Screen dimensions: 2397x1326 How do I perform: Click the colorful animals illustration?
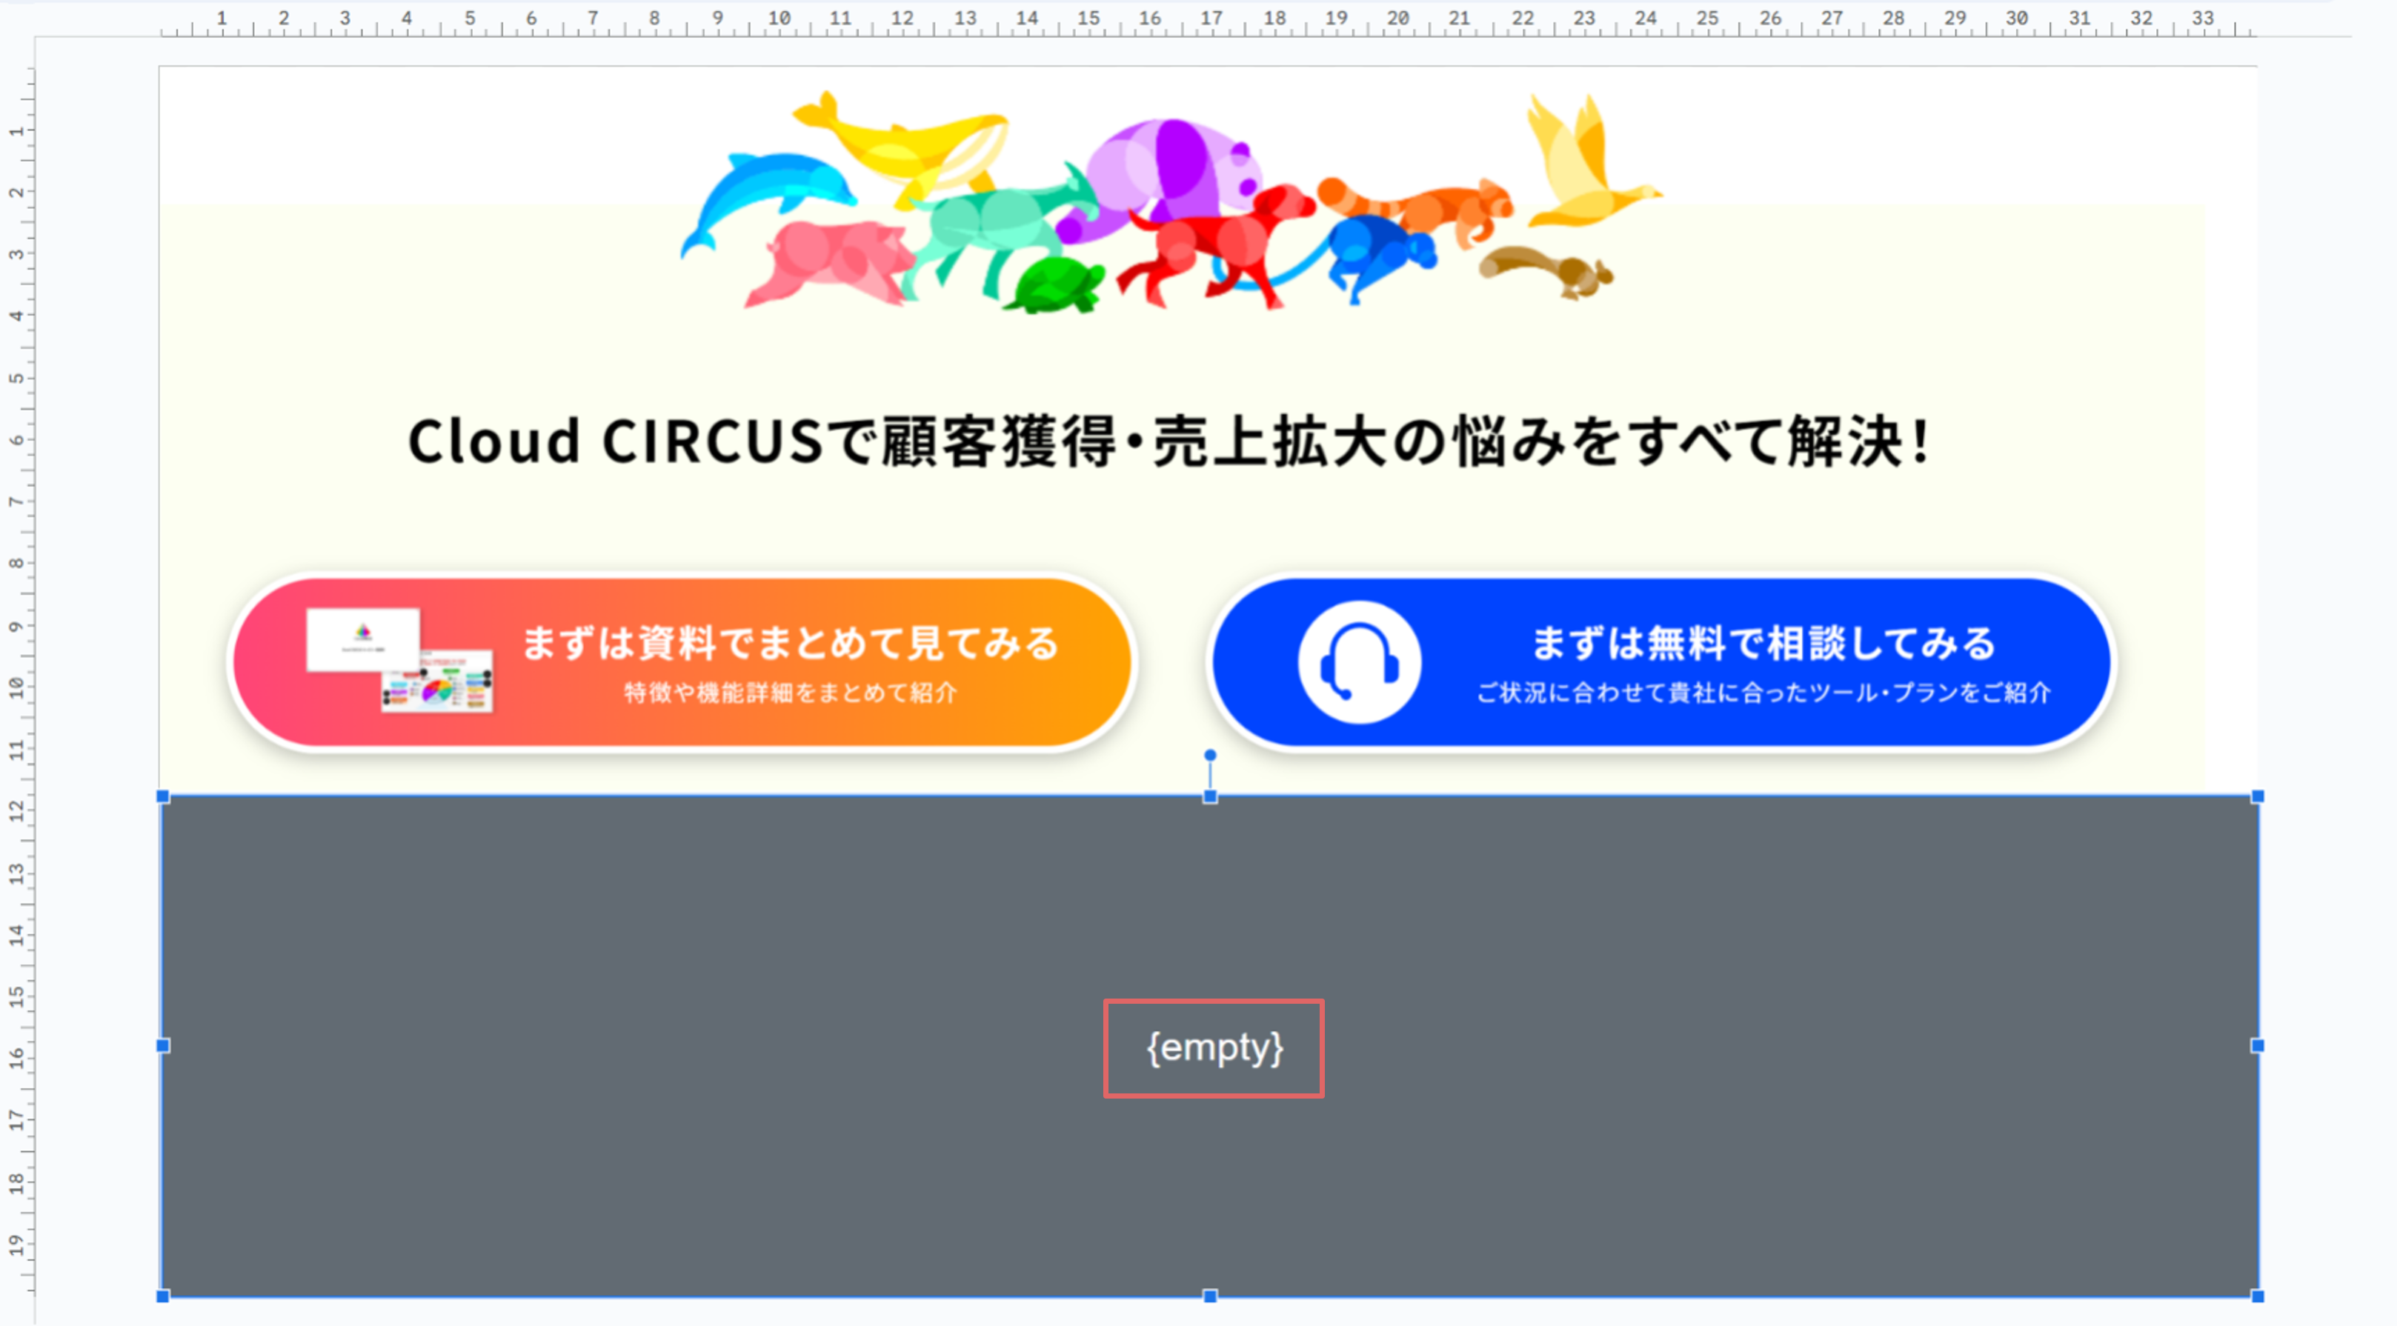point(1171,201)
